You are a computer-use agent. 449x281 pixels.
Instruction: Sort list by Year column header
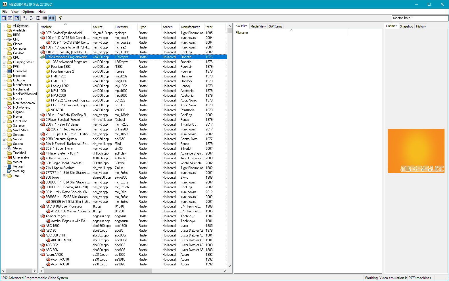coord(215,27)
